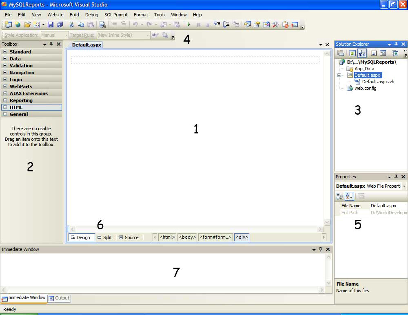Click the Copy icon in toolbar

coord(81,24)
